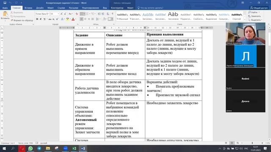Click the Find (Найти) command
Screen dimensions: 271x152
[x=254, y=12]
